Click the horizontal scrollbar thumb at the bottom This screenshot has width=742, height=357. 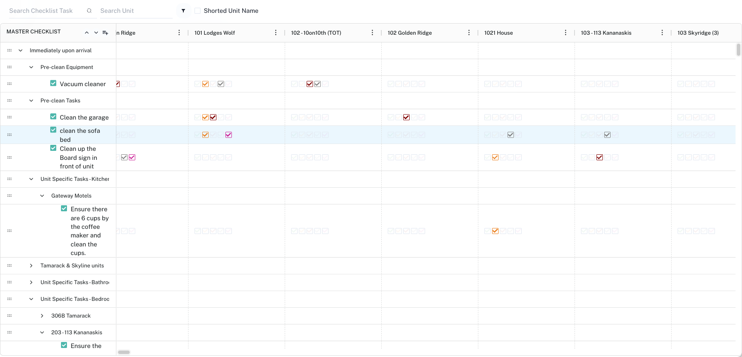tap(124, 352)
